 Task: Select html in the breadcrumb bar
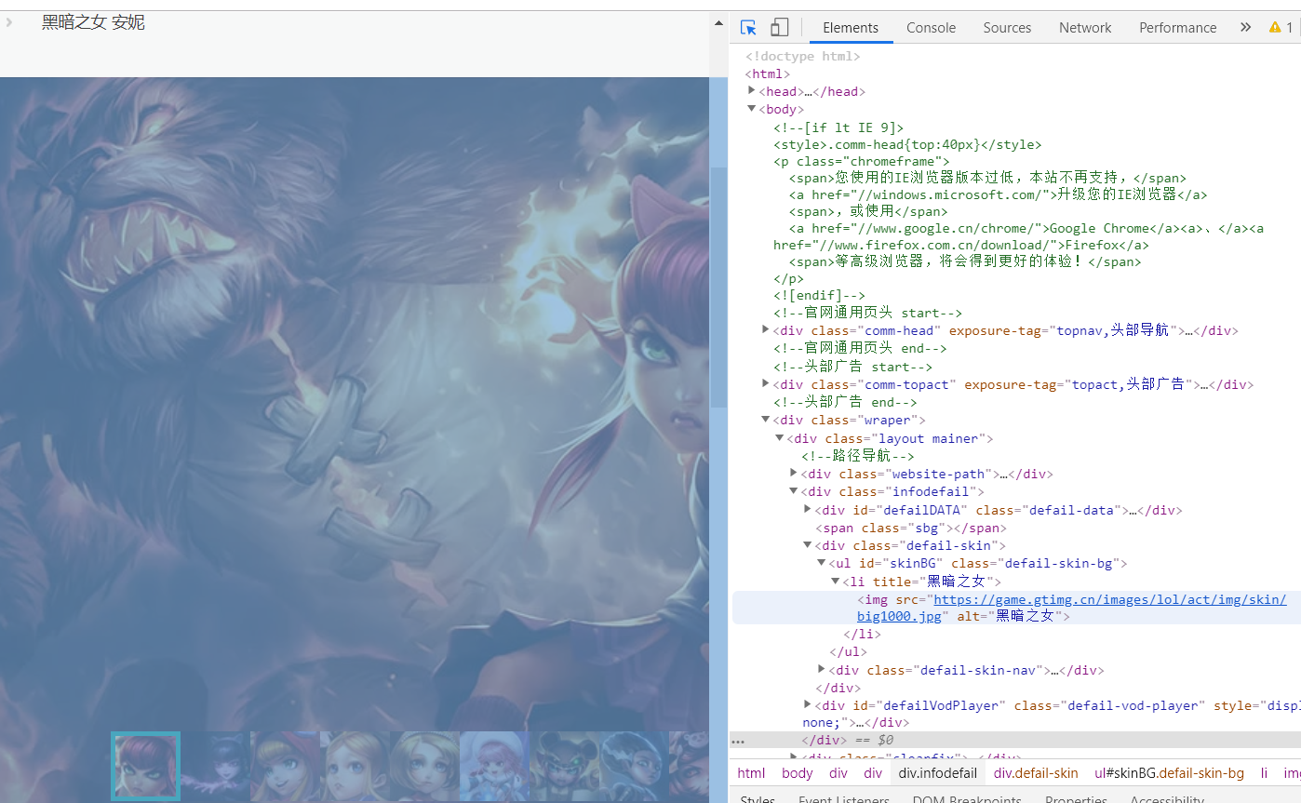pos(751,773)
